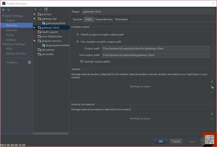Open Project settings in sidebar
Viewport: 217px width, 147px height.
10,20
